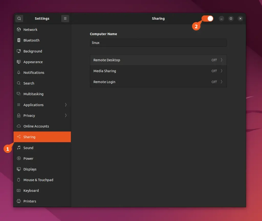Screen dimensions: 262x221
Task: Open the hamburger menu next to Settings title
Action: [65, 18]
